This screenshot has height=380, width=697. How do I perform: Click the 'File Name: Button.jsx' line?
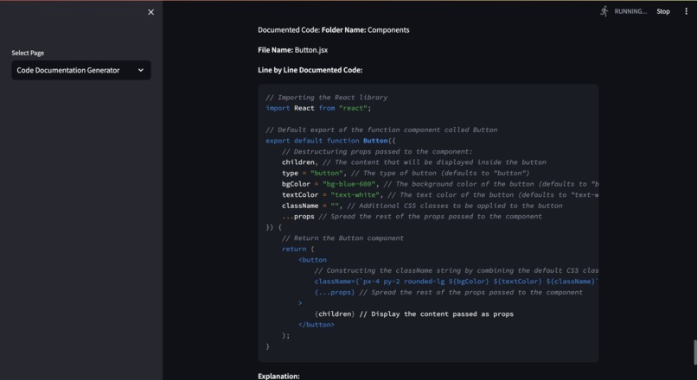pos(292,50)
